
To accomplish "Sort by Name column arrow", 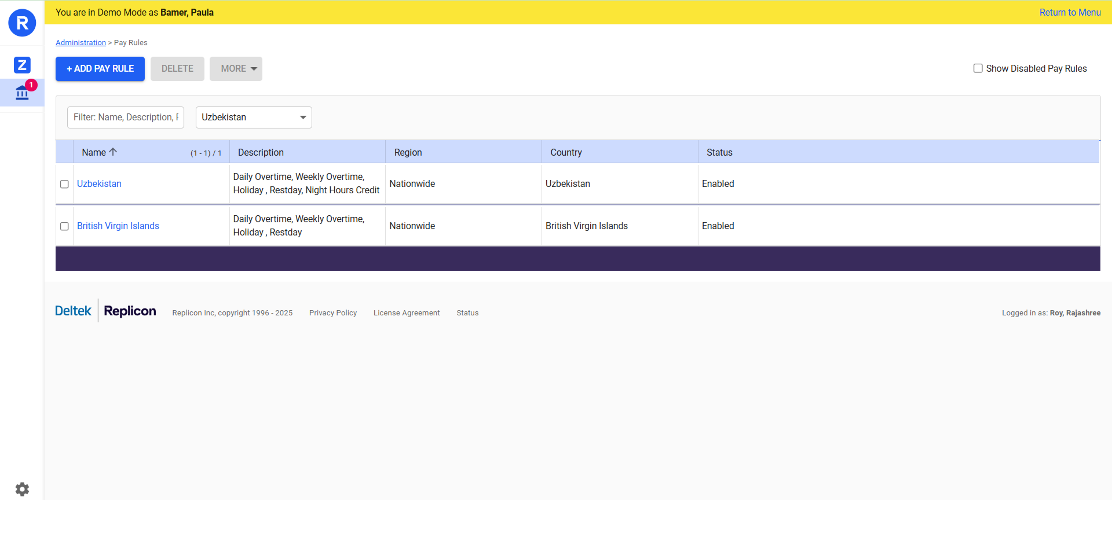I will 113,152.
